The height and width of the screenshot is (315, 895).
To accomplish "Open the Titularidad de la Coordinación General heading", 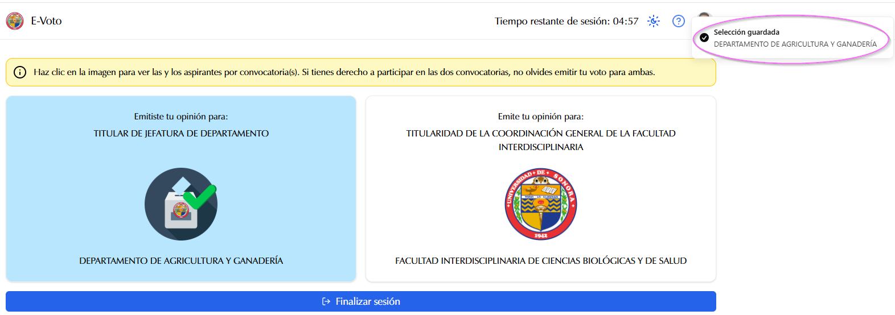I will (x=541, y=140).
